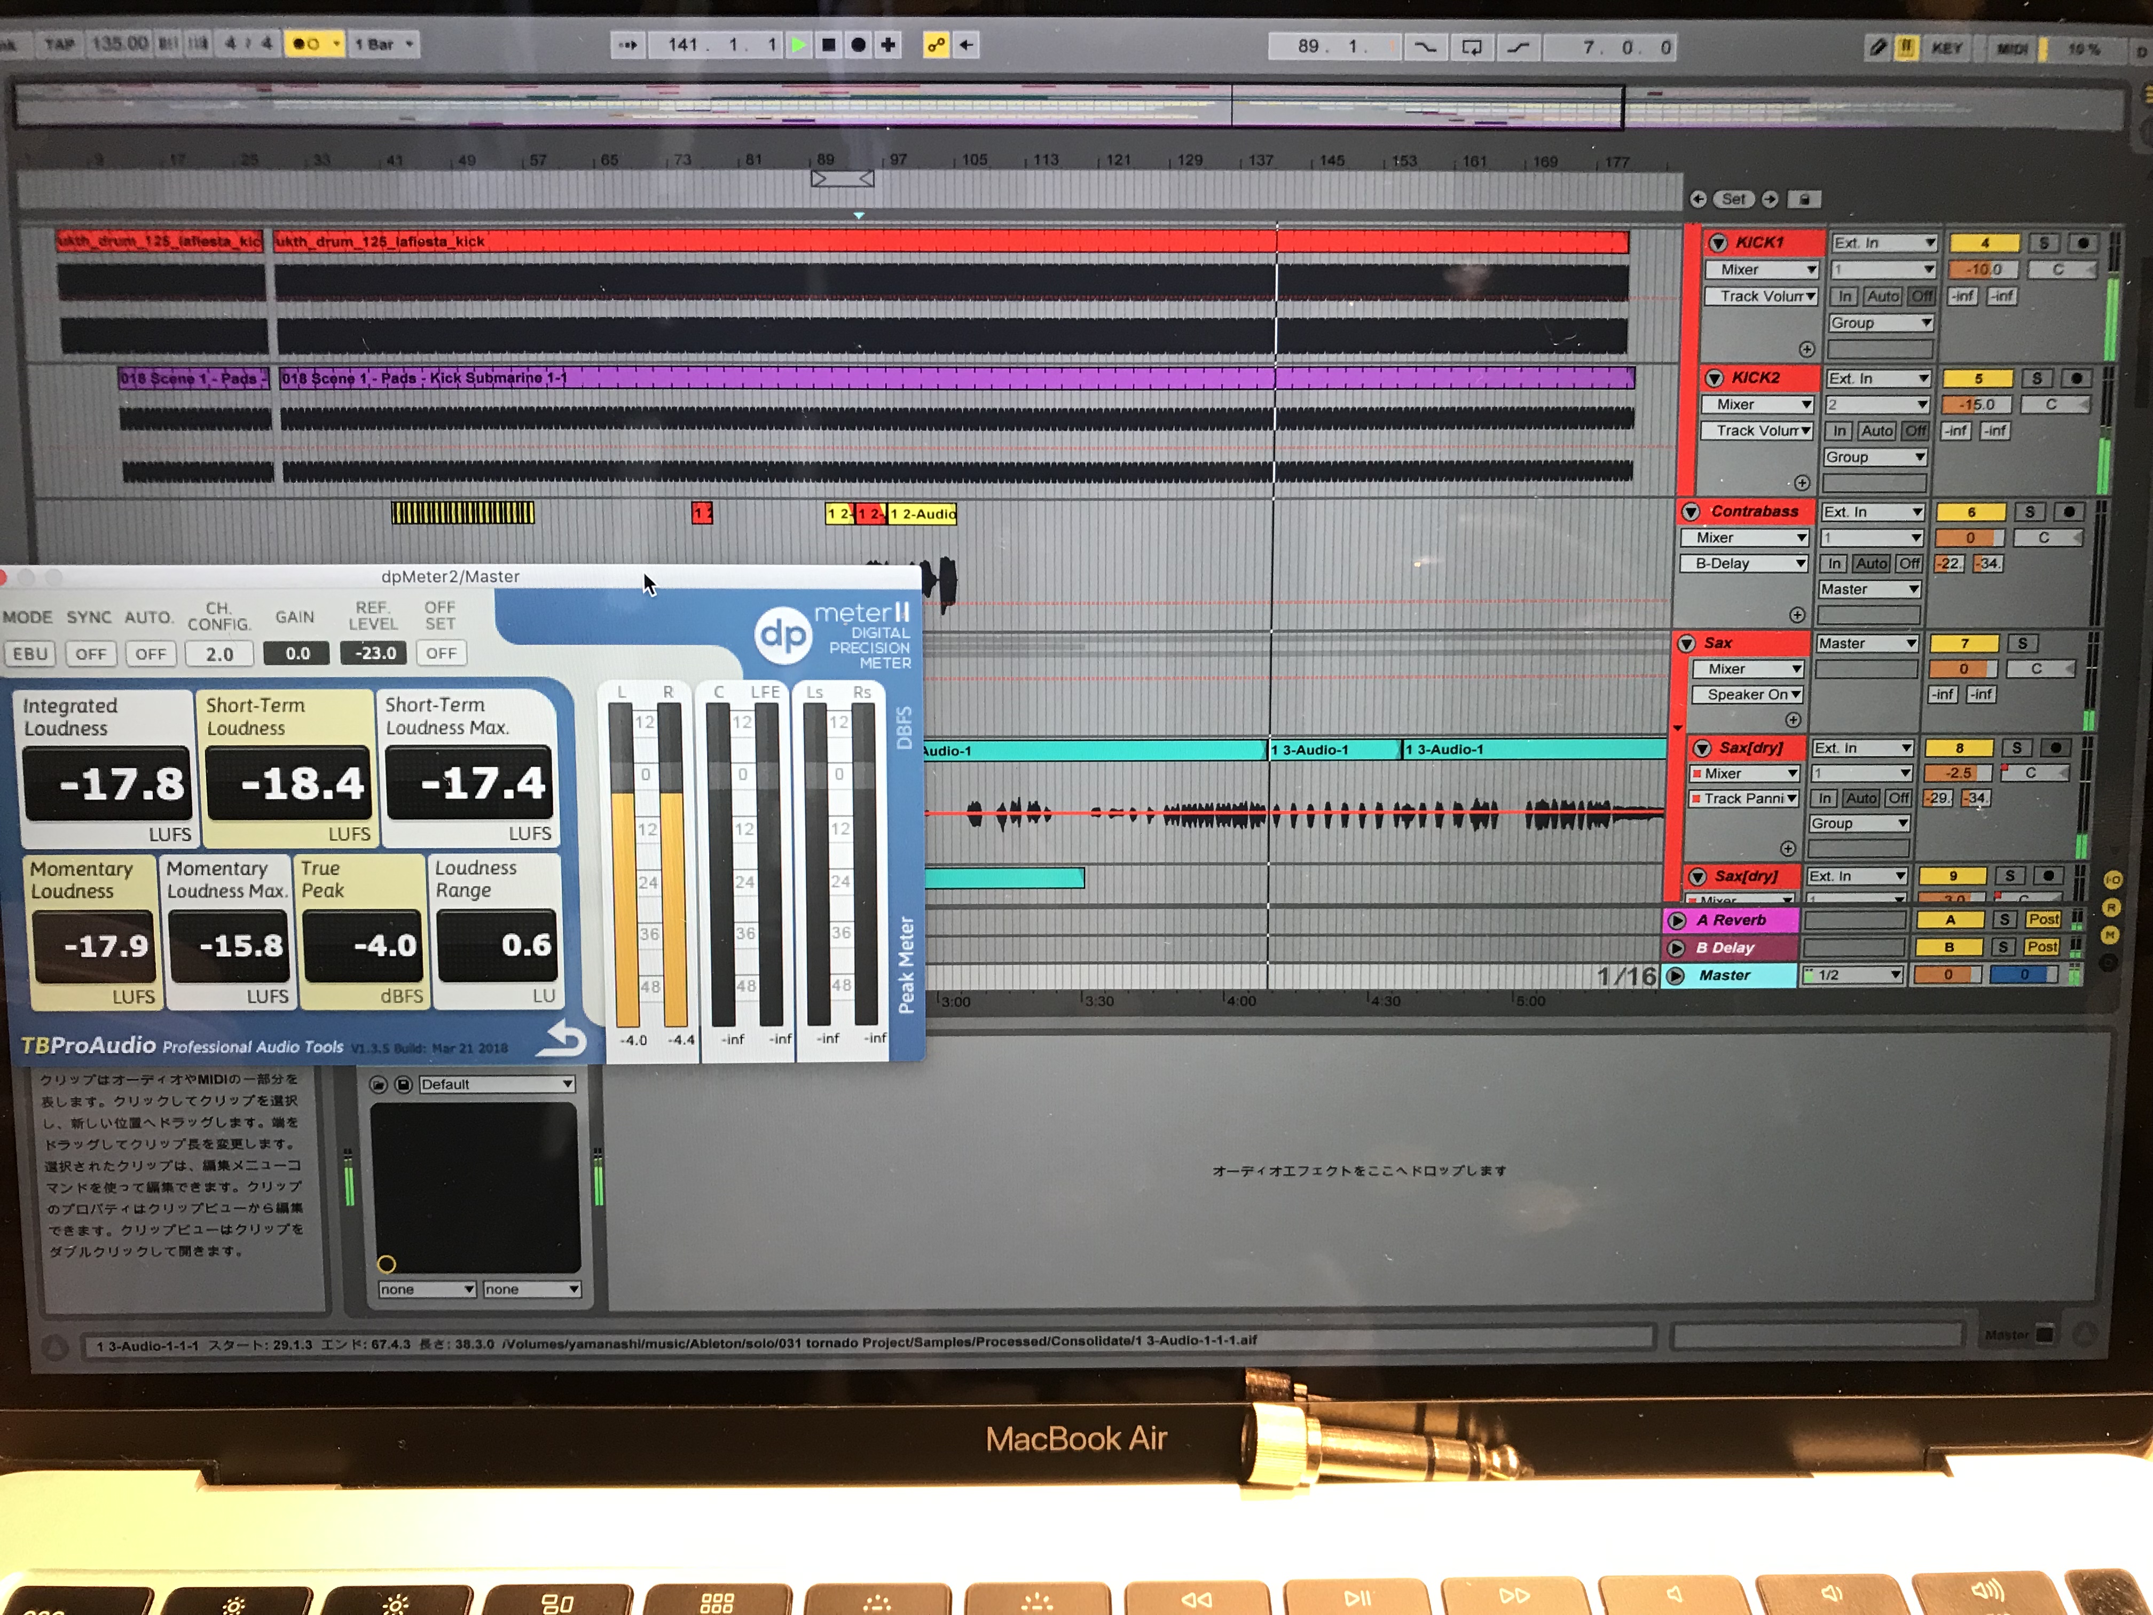Select the ukth_drum_125_lafiesta_kick red clip
Viewport: 2153px width, 1615px height.
950,241
